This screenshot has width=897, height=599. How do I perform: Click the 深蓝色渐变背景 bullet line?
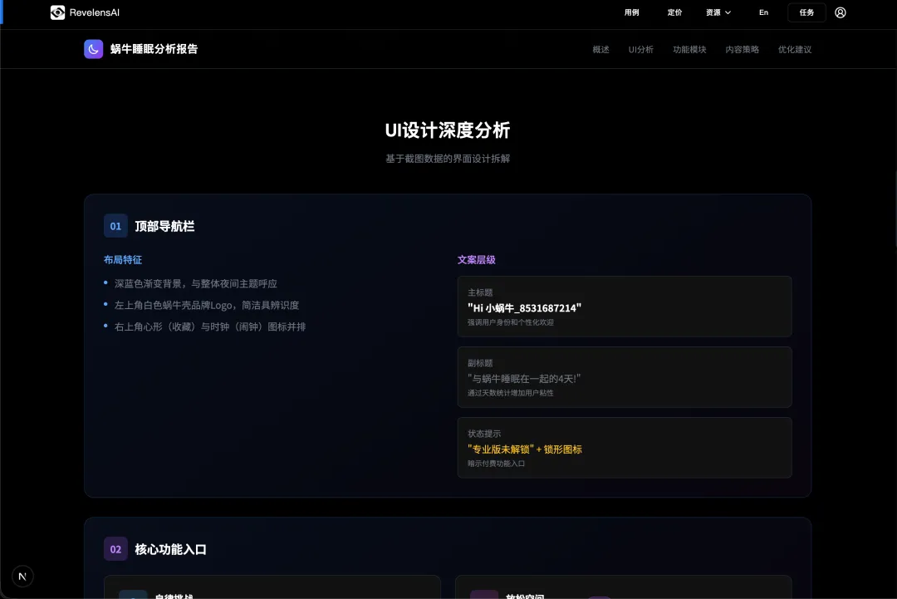click(x=196, y=284)
